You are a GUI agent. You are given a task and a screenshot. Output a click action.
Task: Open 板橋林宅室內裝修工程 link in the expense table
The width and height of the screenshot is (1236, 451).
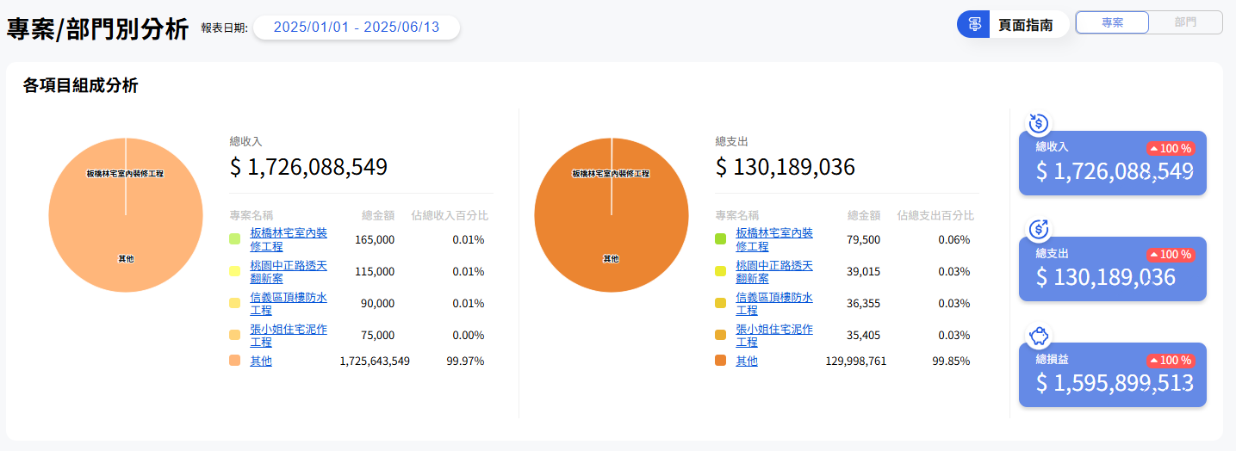774,239
